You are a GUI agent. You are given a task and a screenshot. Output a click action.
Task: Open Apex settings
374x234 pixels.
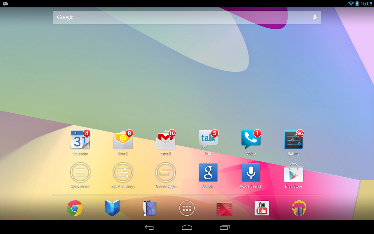[123, 172]
